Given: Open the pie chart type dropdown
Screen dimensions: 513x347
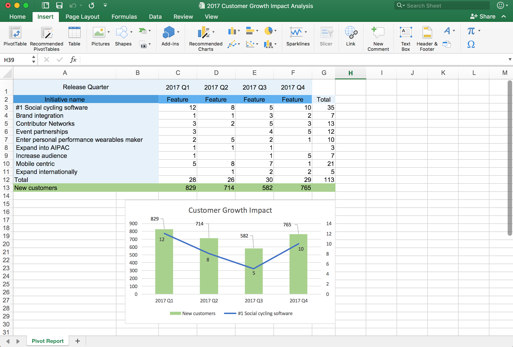Looking at the screenshot, I should pyautogui.click(x=275, y=31).
